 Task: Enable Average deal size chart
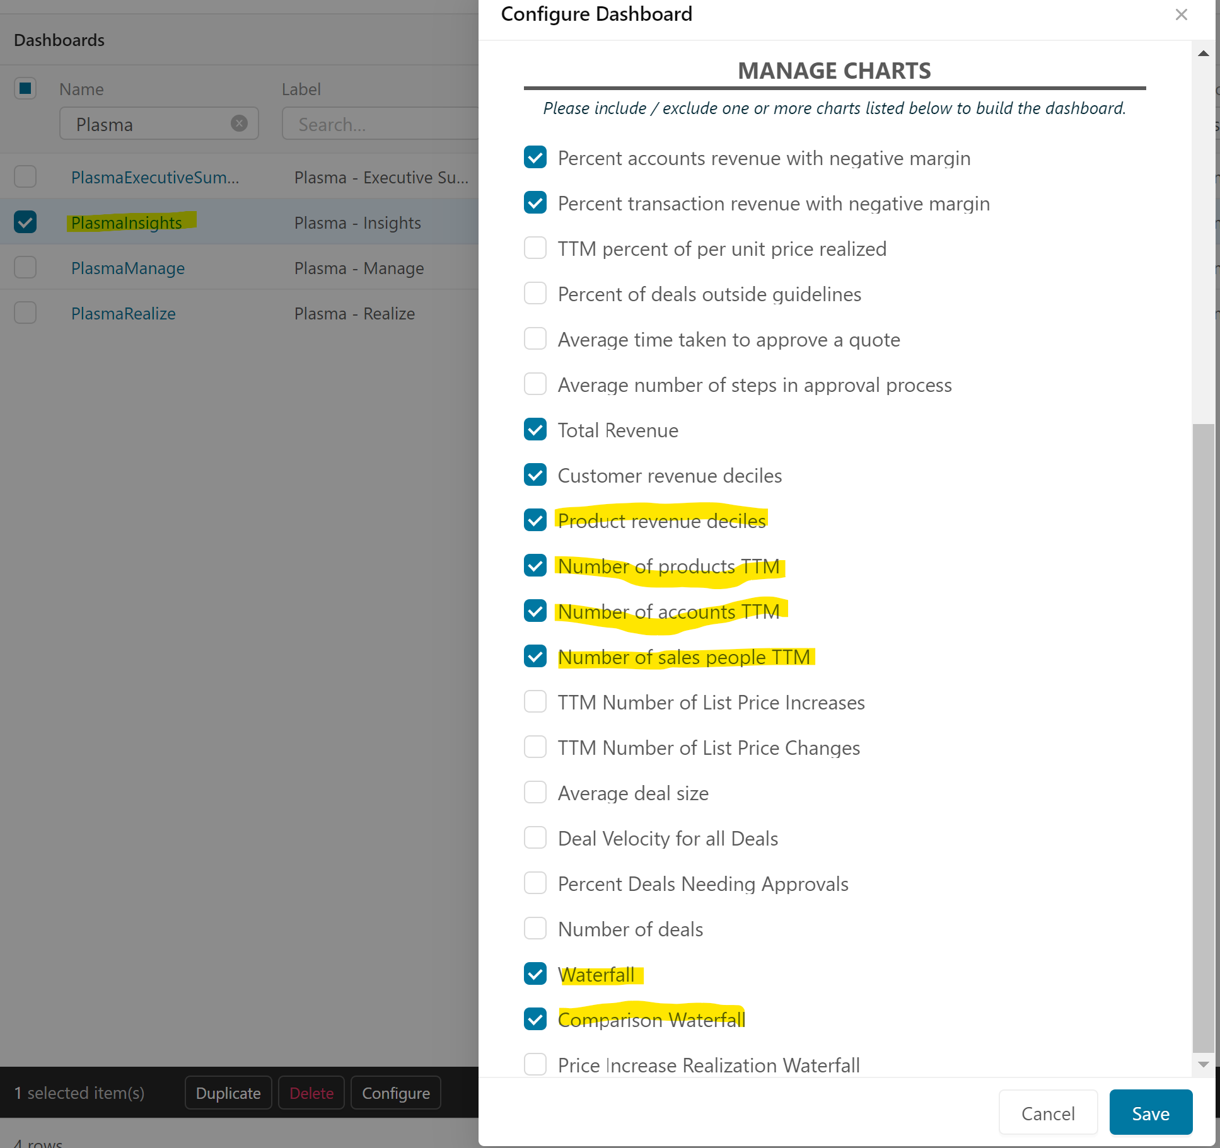click(535, 792)
